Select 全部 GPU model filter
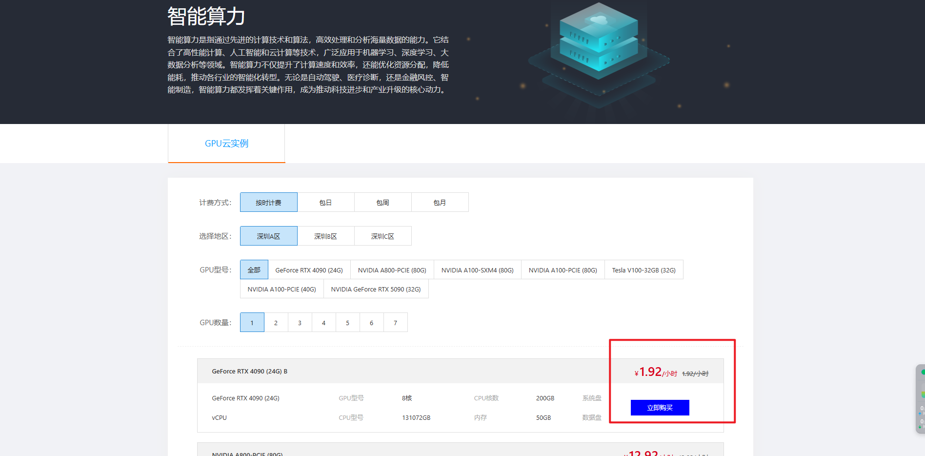Viewport: 925px width, 456px height. [x=254, y=270]
